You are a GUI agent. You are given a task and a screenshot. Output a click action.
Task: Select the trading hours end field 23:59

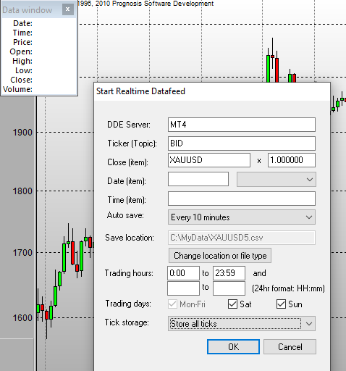[x=229, y=273]
